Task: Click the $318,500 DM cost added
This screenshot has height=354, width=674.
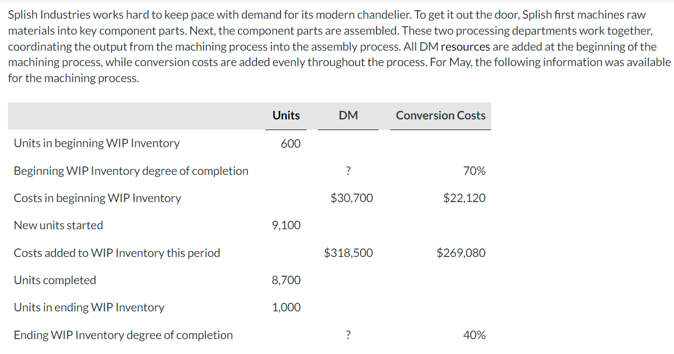Action: [348, 253]
